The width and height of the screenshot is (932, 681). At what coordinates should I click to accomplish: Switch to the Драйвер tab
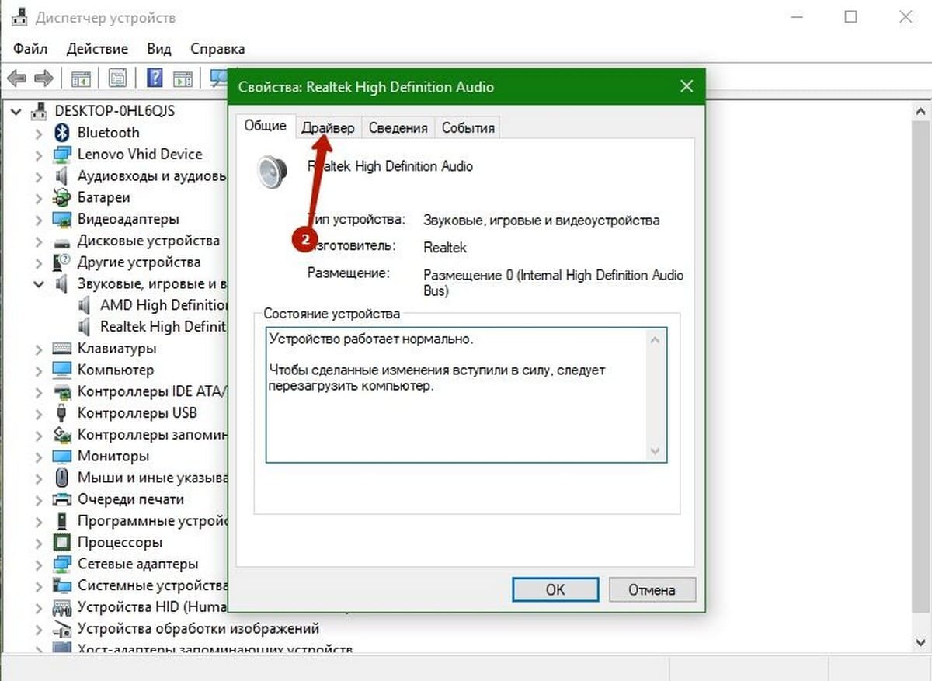pyautogui.click(x=328, y=127)
